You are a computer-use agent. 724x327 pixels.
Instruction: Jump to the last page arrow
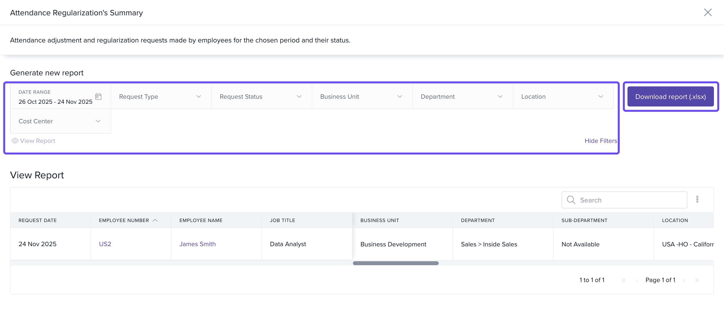point(697,280)
